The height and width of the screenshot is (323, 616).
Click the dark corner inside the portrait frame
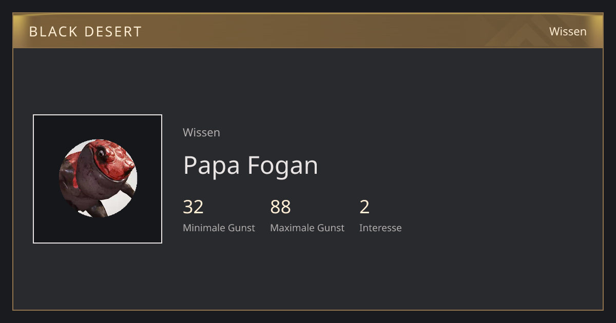(46, 127)
